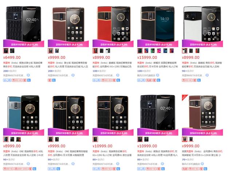Click the red HOT corner badge on the brown phone

tap(185, 97)
